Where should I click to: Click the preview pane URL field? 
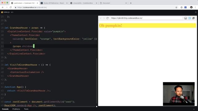pos(146,18)
